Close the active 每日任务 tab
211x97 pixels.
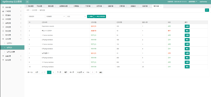[x=161, y=6]
